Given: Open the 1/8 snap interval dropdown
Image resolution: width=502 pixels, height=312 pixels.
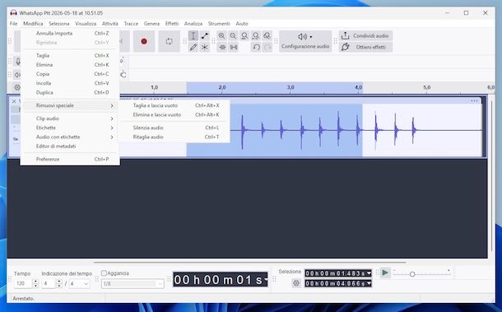Looking at the screenshot, I should tap(132, 284).
